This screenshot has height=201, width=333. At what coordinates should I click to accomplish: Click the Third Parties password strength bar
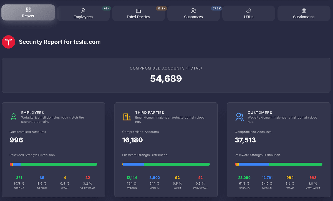(166, 164)
